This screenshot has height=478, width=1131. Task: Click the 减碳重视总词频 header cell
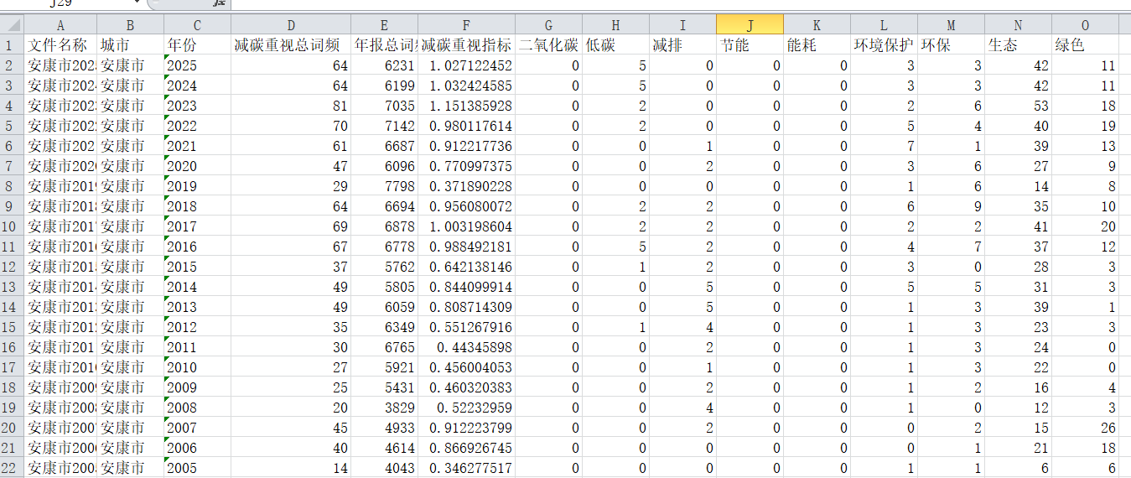tap(290, 45)
